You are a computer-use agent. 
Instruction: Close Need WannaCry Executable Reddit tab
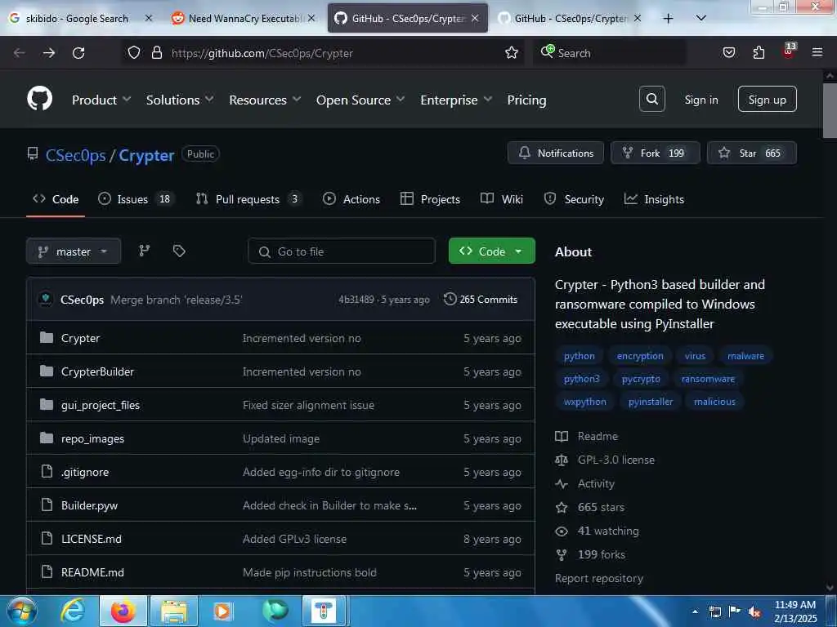(311, 19)
